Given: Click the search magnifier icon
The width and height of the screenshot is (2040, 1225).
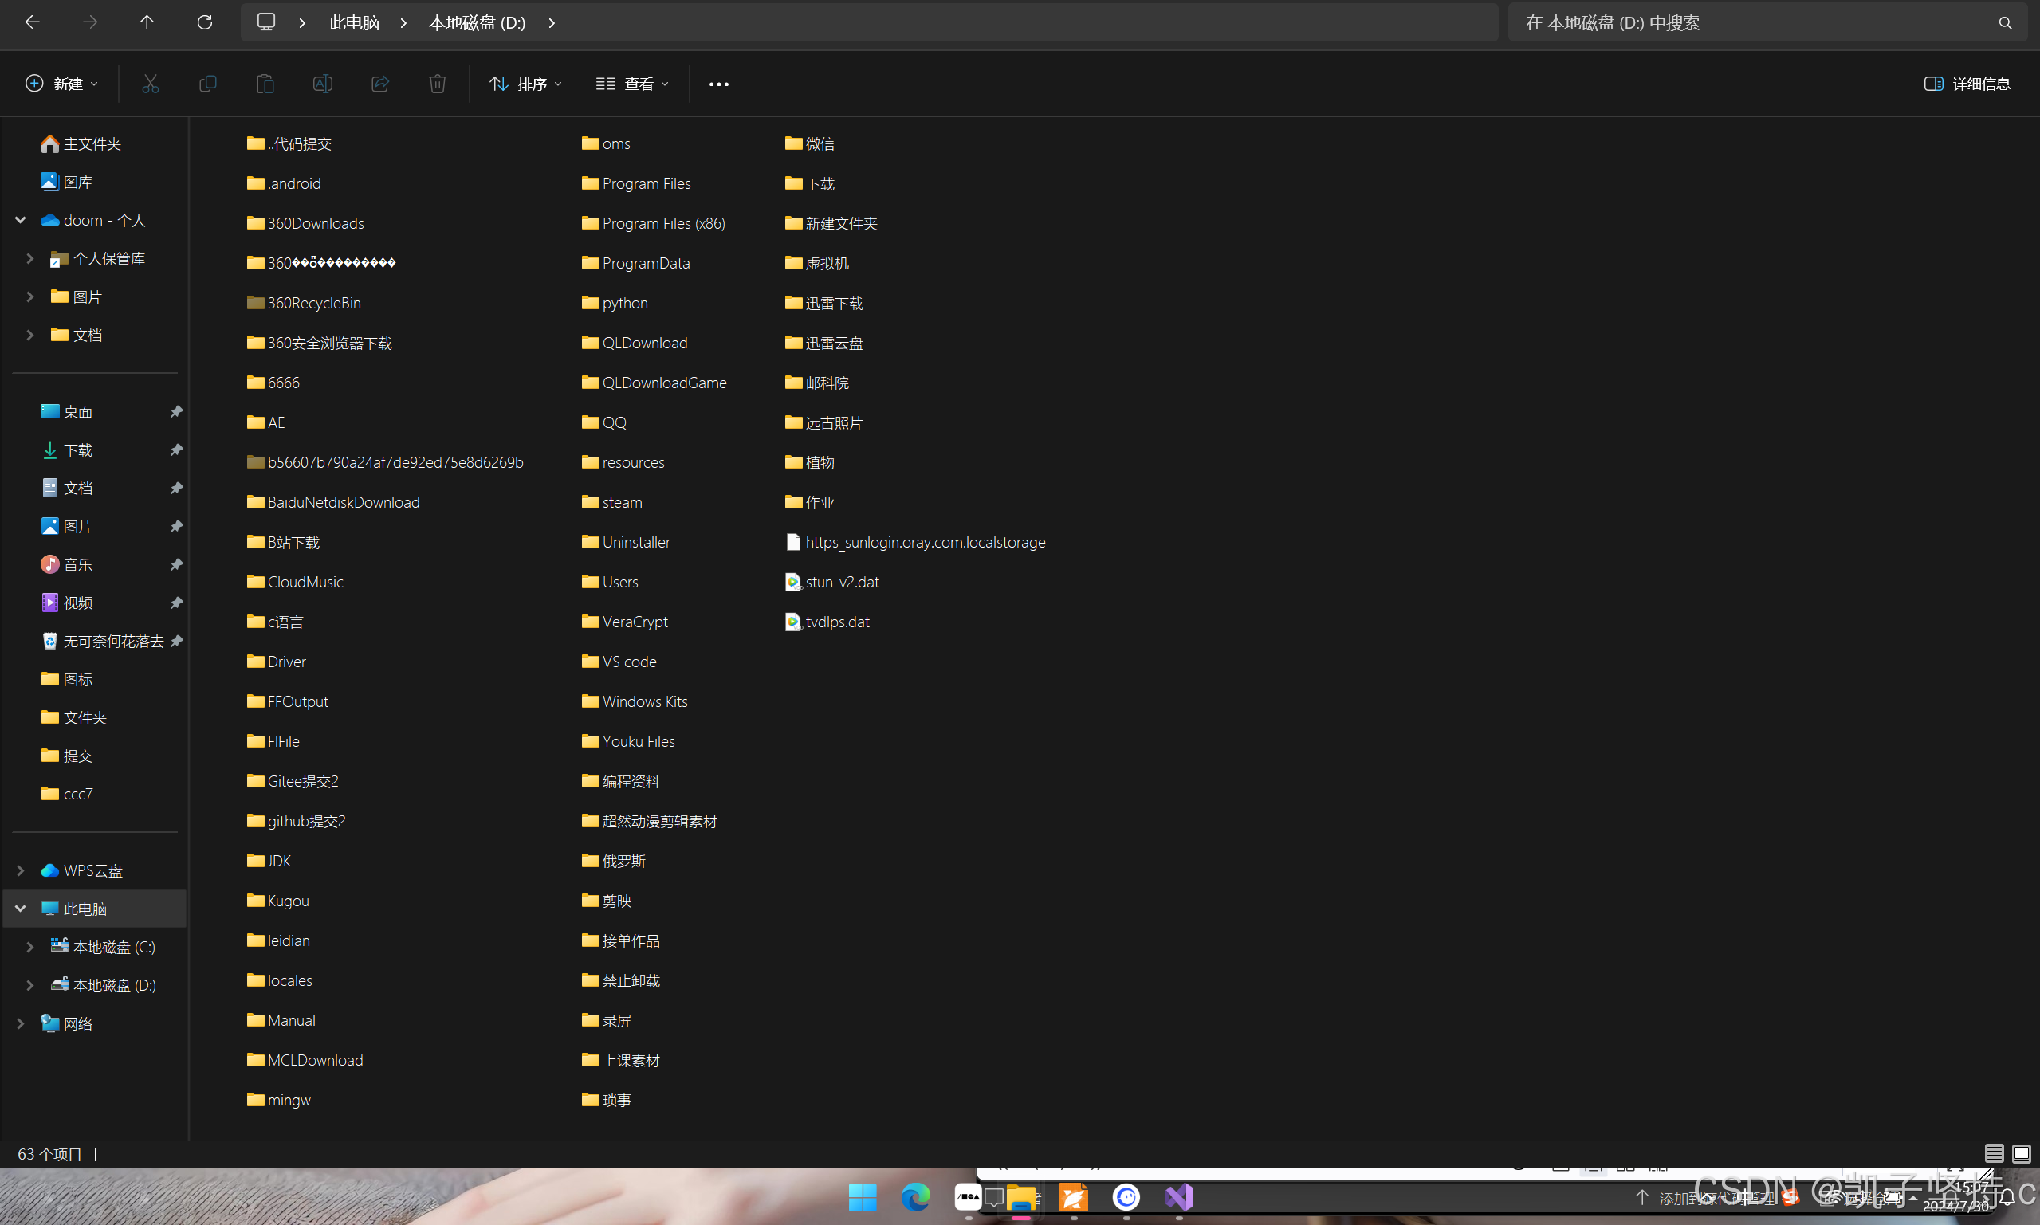Looking at the screenshot, I should pos(2004,23).
